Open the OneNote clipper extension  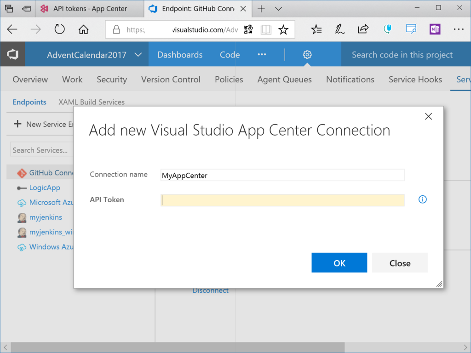pos(435,29)
